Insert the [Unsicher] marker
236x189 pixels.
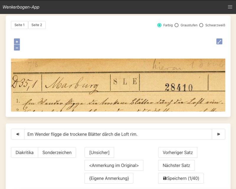(99, 152)
